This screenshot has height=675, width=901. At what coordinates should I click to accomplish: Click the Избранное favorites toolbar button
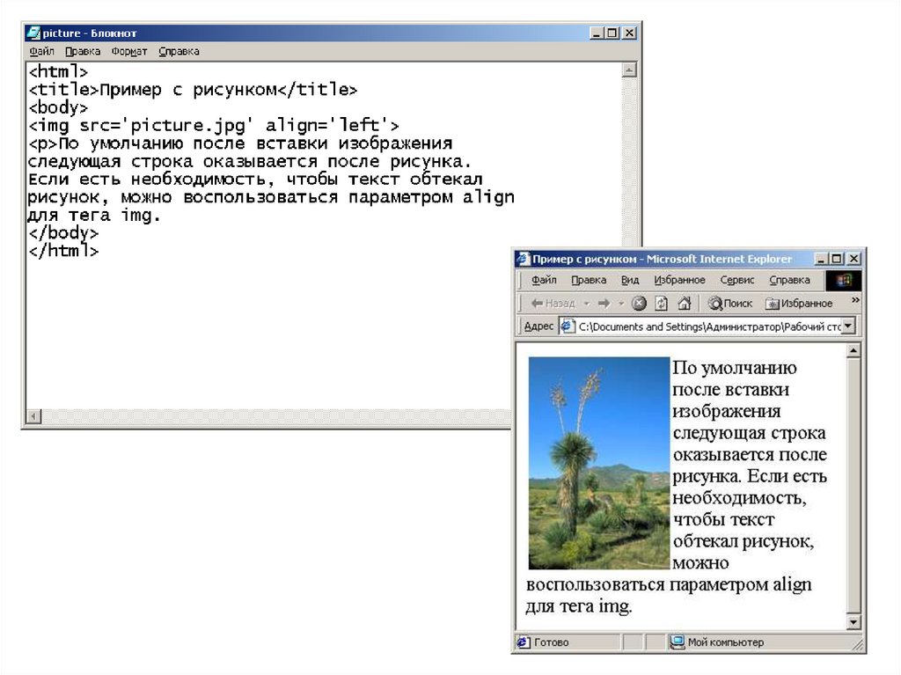[799, 303]
